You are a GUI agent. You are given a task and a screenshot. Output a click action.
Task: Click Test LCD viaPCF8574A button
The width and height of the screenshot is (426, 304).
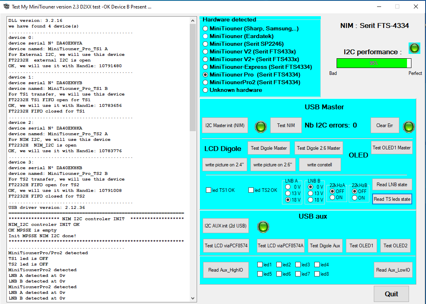click(280, 246)
